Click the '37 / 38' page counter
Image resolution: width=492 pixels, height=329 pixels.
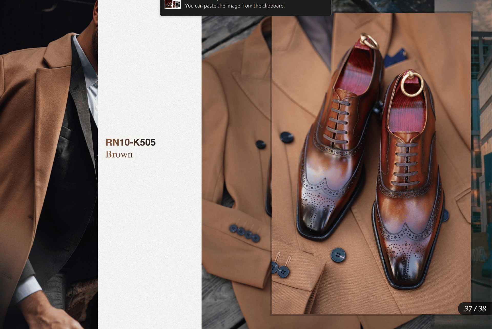475,308
